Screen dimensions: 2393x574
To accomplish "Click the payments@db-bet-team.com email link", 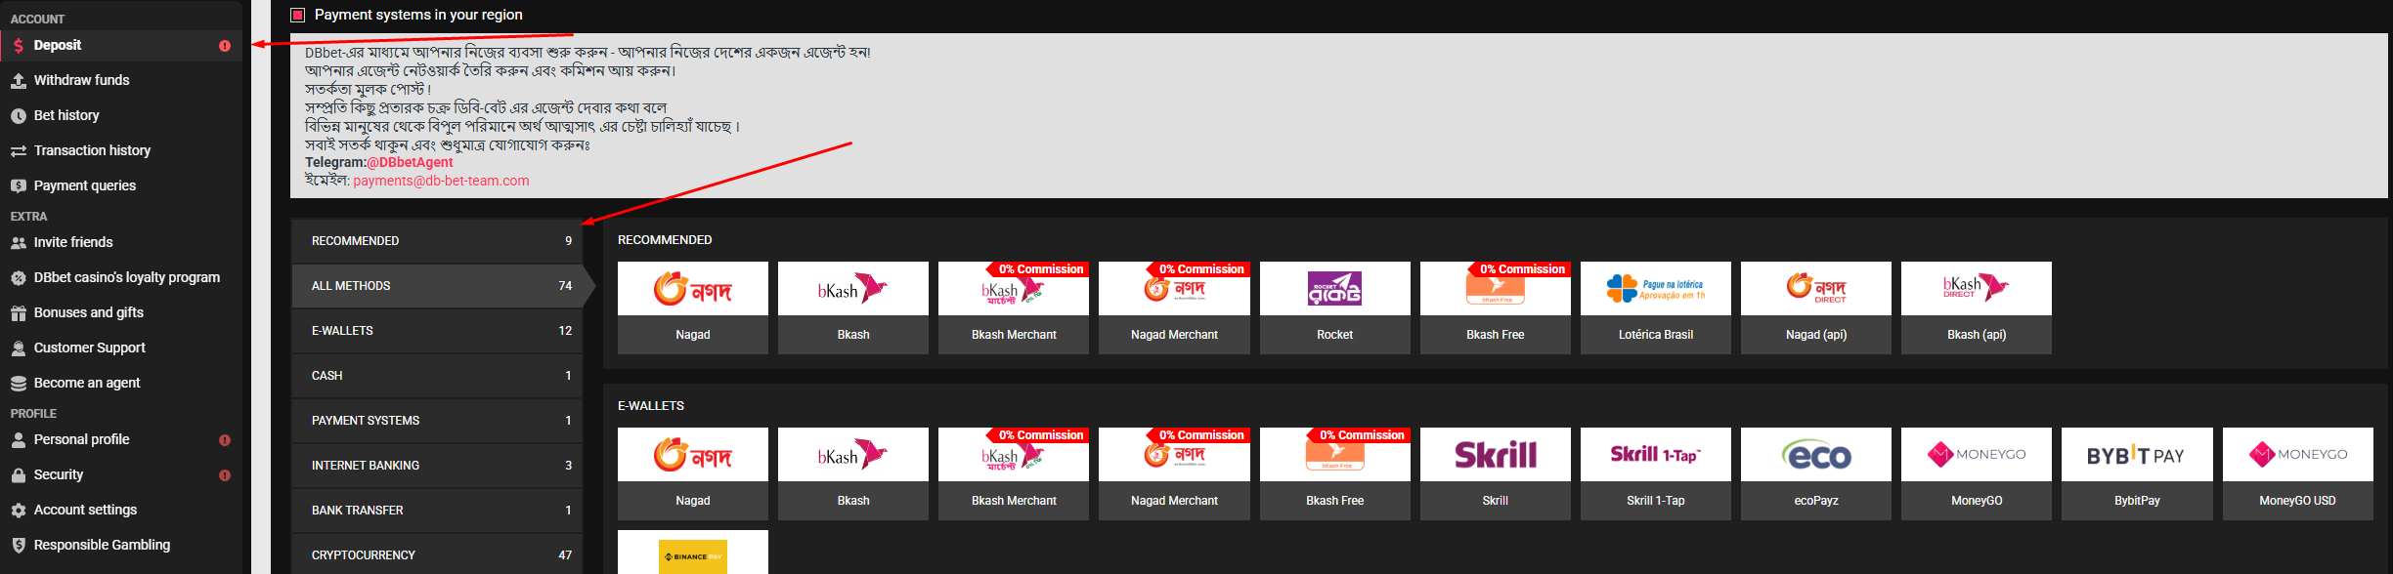I will pyautogui.click(x=441, y=181).
